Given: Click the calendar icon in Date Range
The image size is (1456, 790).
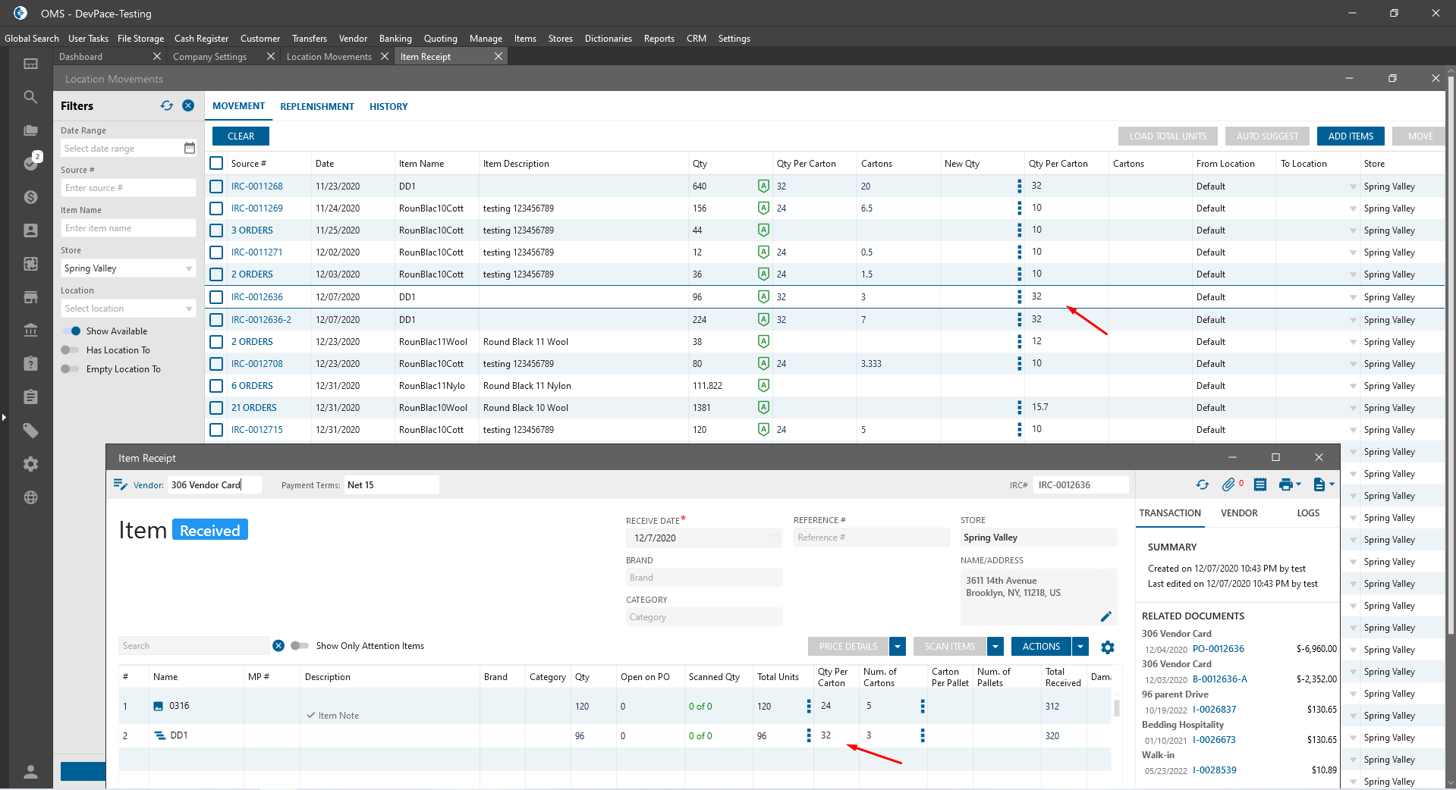Looking at the screenshot, I should (x=190, y=149).
